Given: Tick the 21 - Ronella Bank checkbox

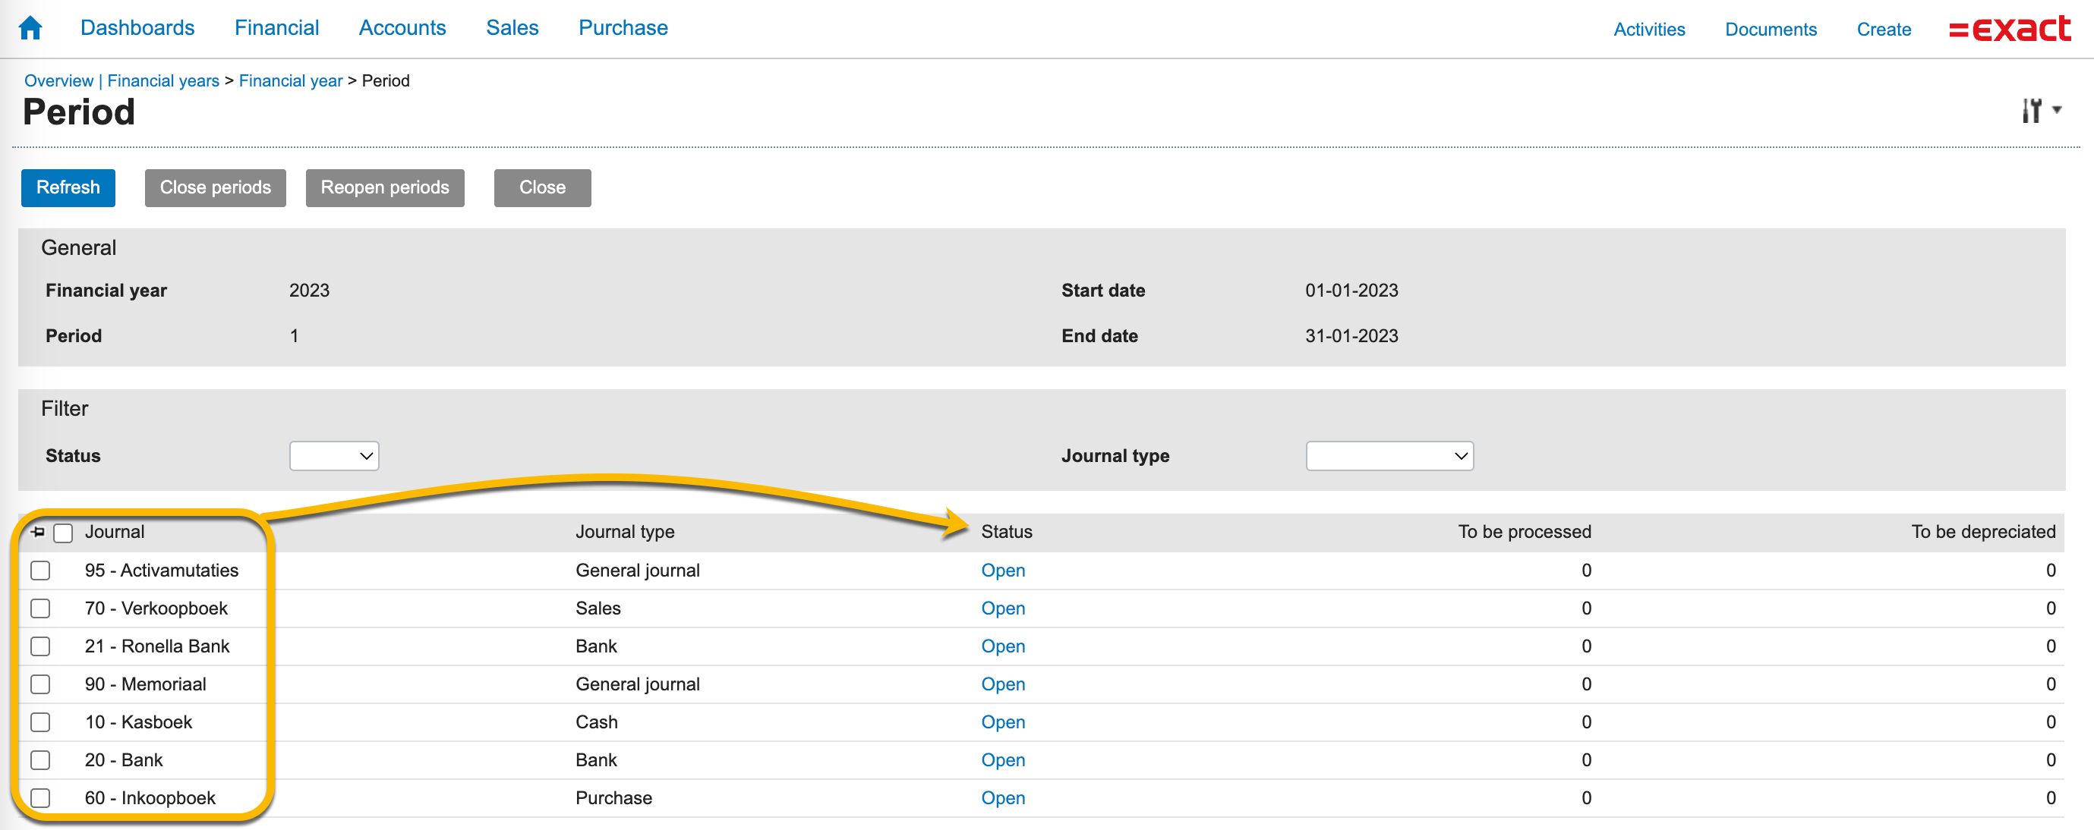Looking at the screenshot, I should (x=41, y=646).
